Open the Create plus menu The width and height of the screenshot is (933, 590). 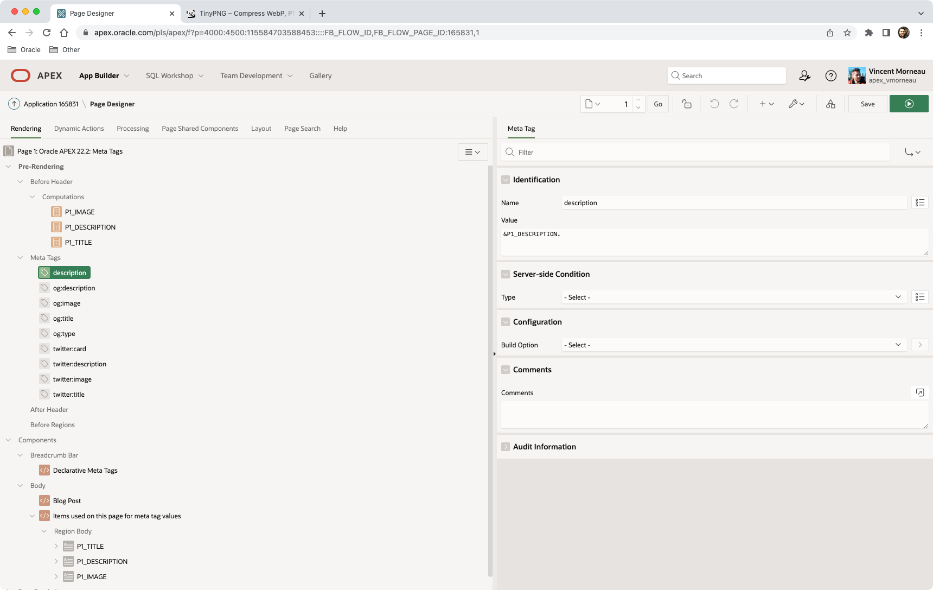[x=766, y=104]
